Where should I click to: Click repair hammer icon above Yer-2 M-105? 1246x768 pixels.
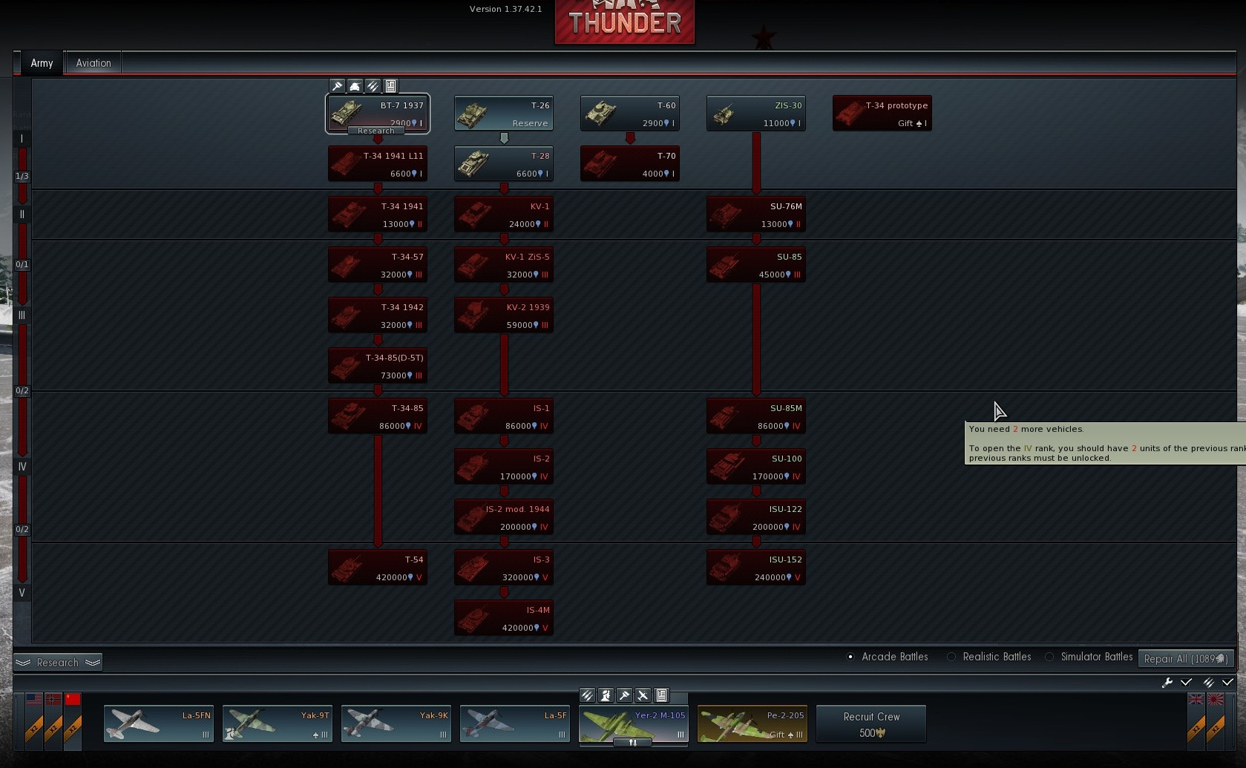point(625,695)
